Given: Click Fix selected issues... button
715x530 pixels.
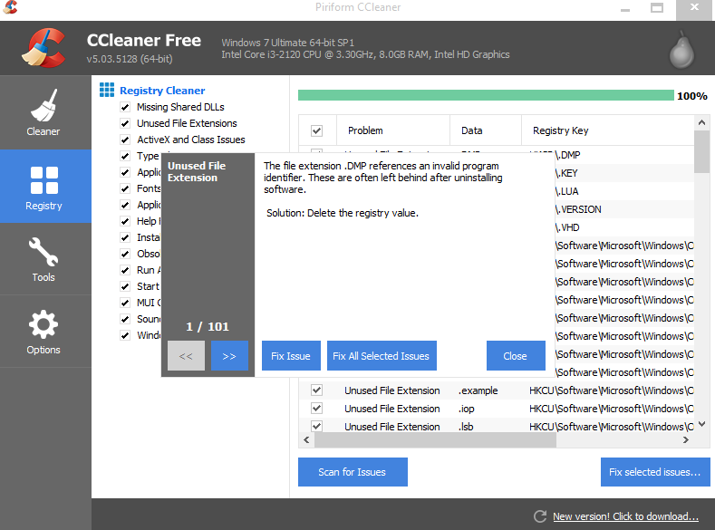Looking at the screenshot, I should click(x=655, y=472).
